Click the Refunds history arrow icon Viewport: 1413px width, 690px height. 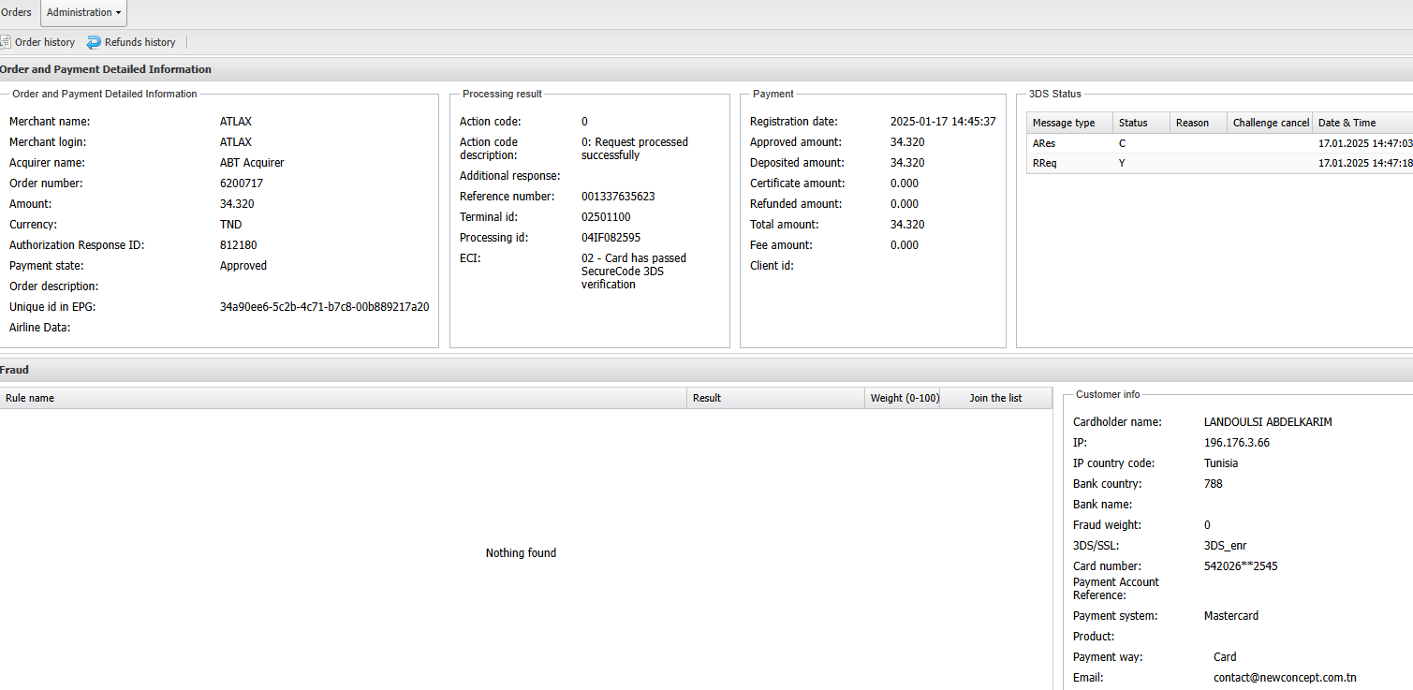94,42
